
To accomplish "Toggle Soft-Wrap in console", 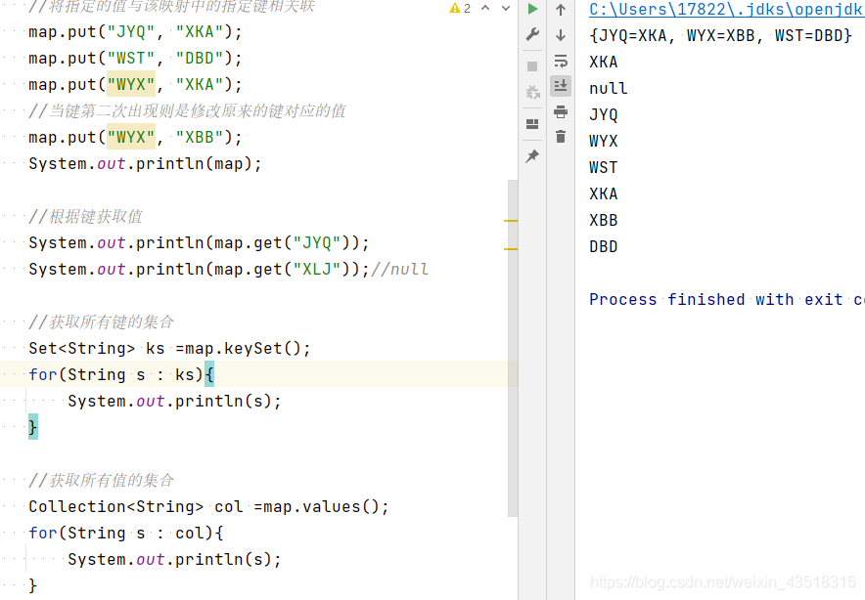I will [561, 61].
